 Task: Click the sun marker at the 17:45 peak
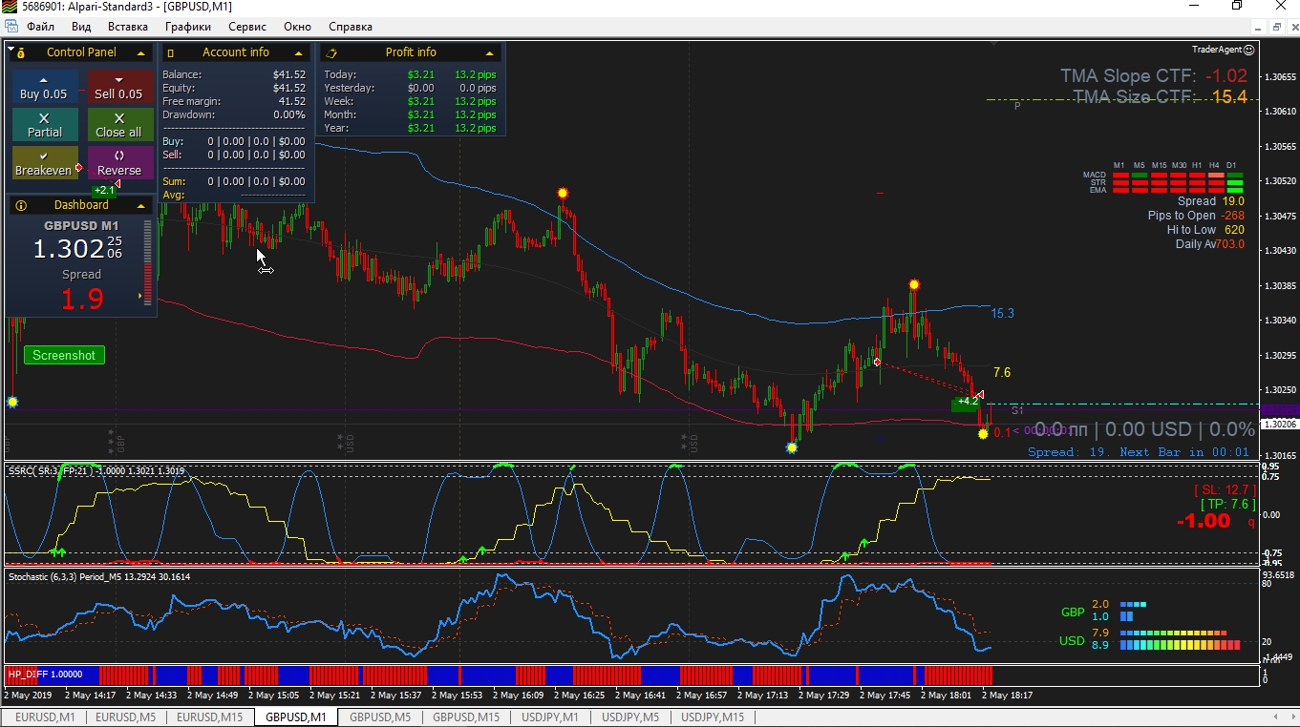pos(914,284)
